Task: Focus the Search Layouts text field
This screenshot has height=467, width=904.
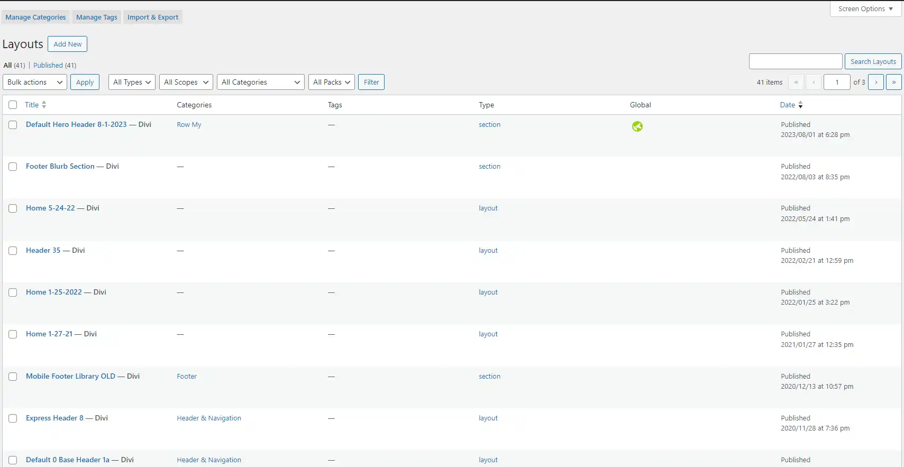Action: 795,61
